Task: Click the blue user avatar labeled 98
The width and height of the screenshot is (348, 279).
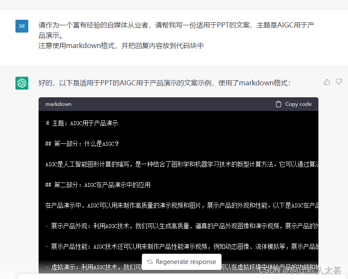Action: [x=22, y=26]
